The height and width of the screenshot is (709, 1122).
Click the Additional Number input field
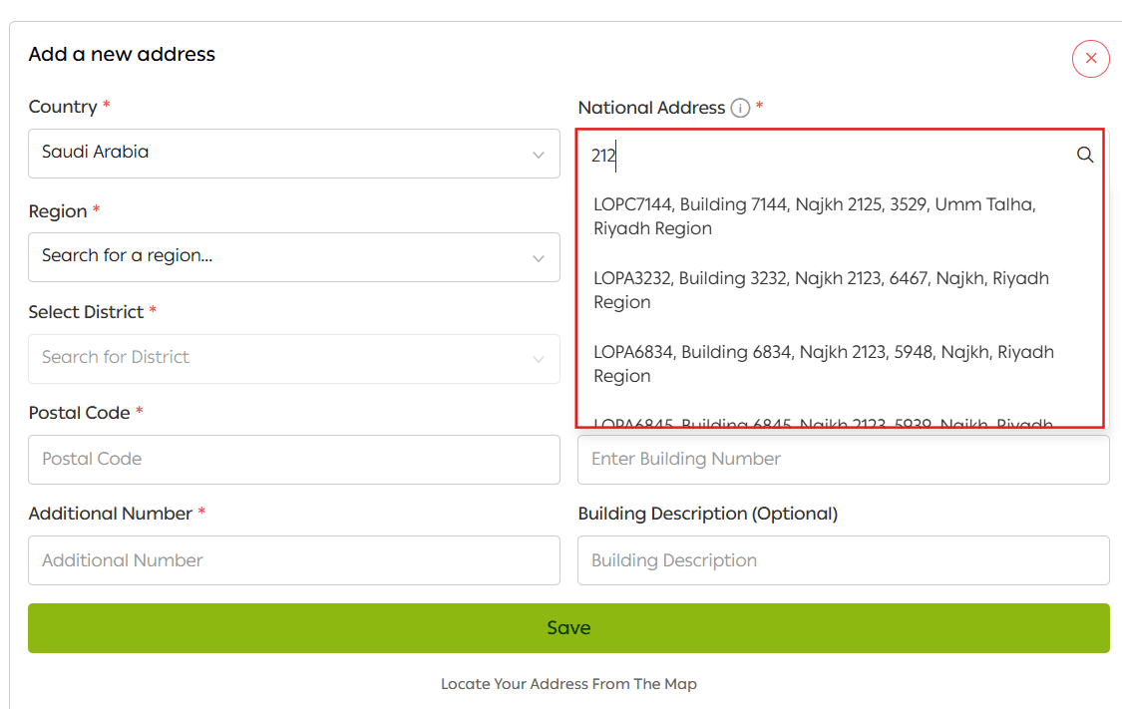click(294, 560)
